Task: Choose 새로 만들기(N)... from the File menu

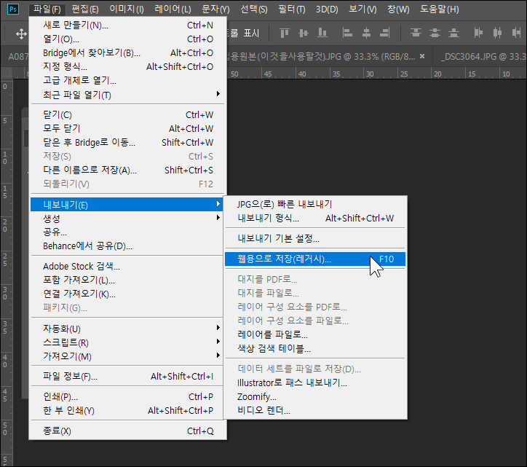Action: pos(128,25)
